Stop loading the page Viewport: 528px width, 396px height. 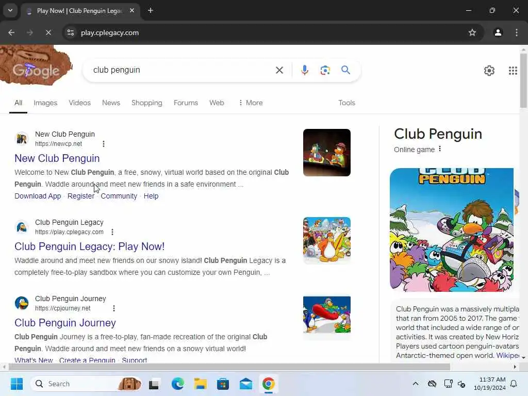[48, 32]
